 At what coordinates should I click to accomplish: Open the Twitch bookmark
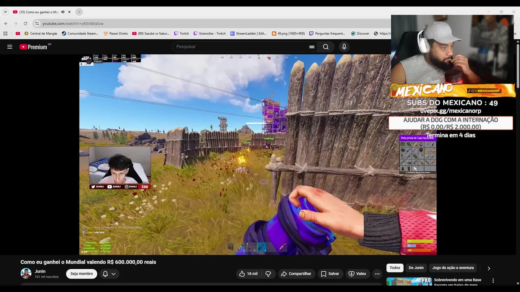click(182, 33)
